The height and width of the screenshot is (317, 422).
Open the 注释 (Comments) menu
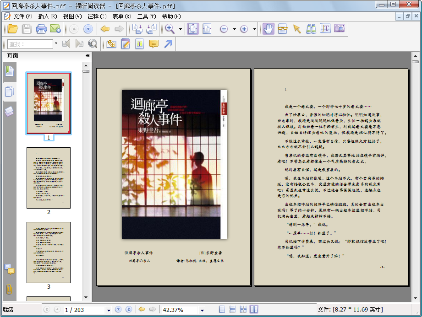[97, 16]
